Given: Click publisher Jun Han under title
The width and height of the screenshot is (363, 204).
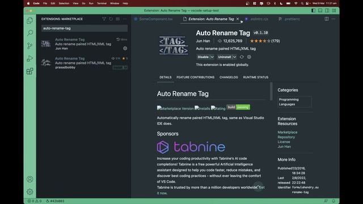Looking at the screenshot, I should tap(203, 41).
